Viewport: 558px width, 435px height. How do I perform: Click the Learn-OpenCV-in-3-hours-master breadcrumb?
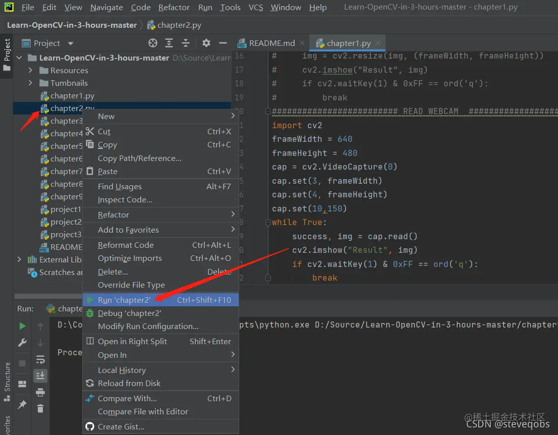[x=72, y=25]
